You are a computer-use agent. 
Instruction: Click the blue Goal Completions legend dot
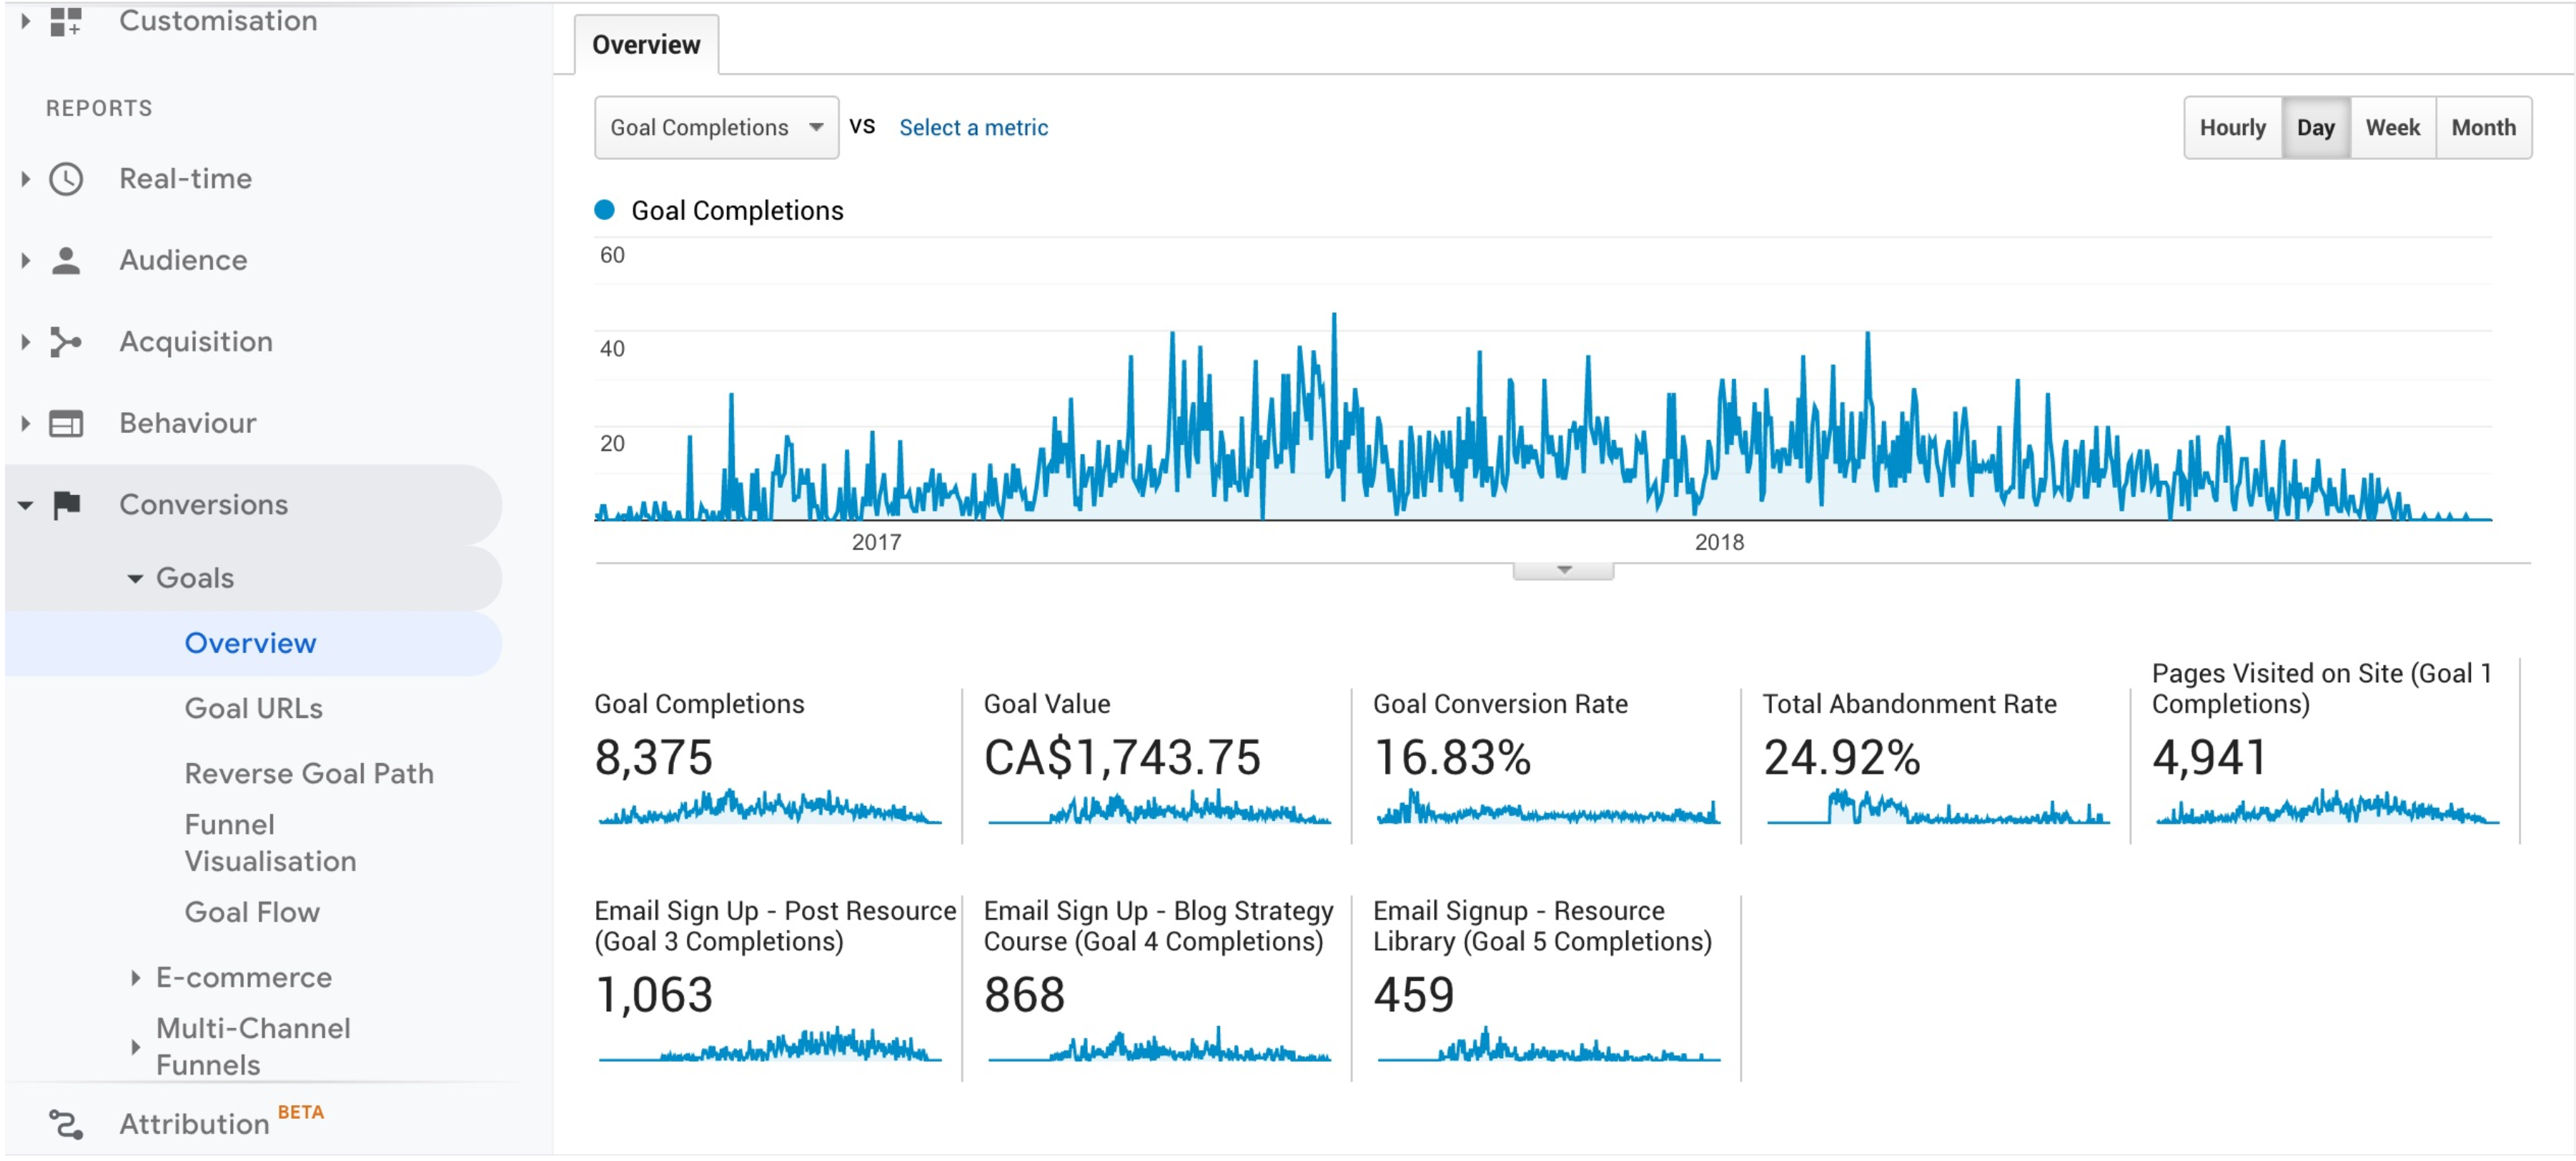[x=604, y=210]
